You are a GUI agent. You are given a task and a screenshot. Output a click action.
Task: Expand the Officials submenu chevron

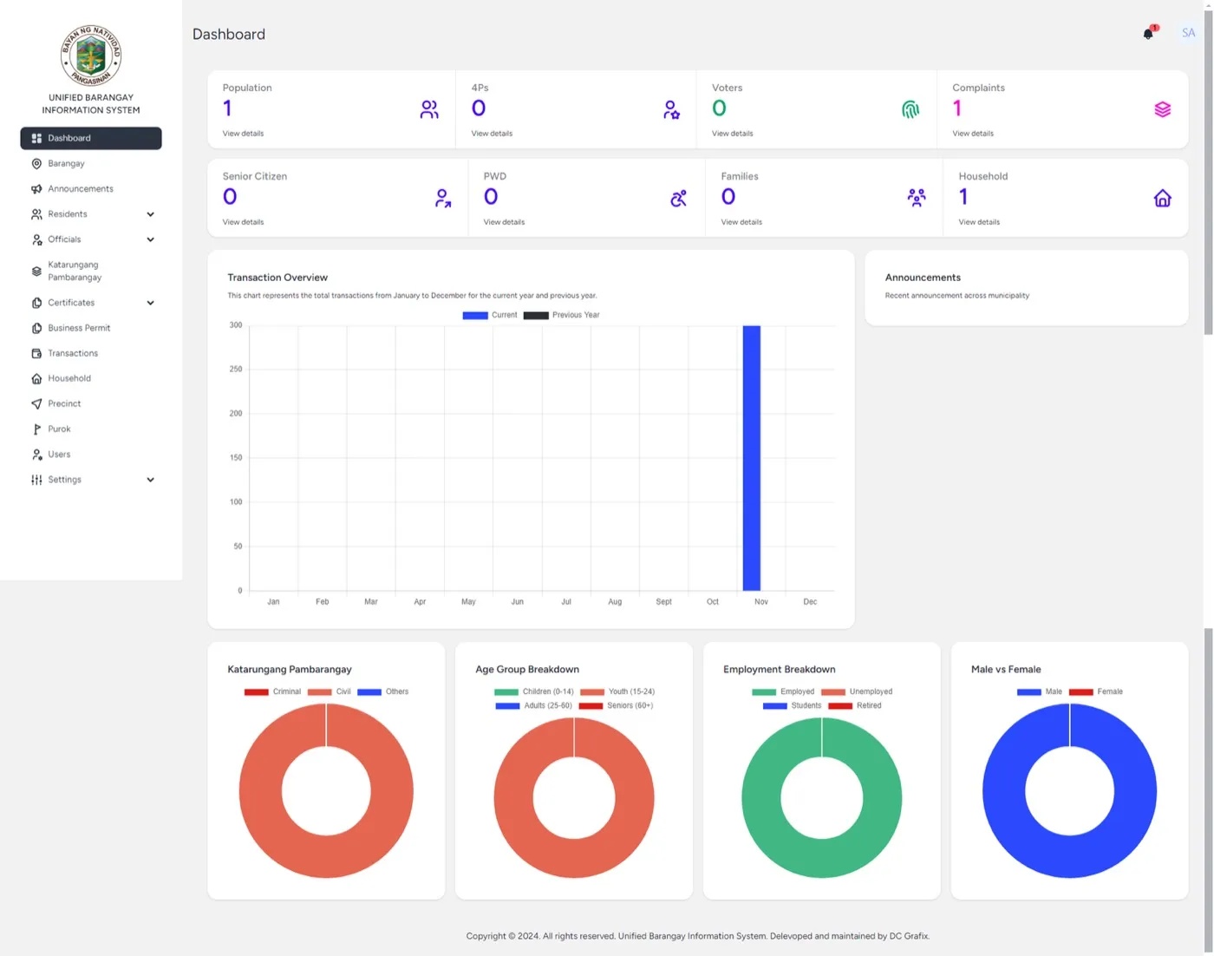pos(150,239)
